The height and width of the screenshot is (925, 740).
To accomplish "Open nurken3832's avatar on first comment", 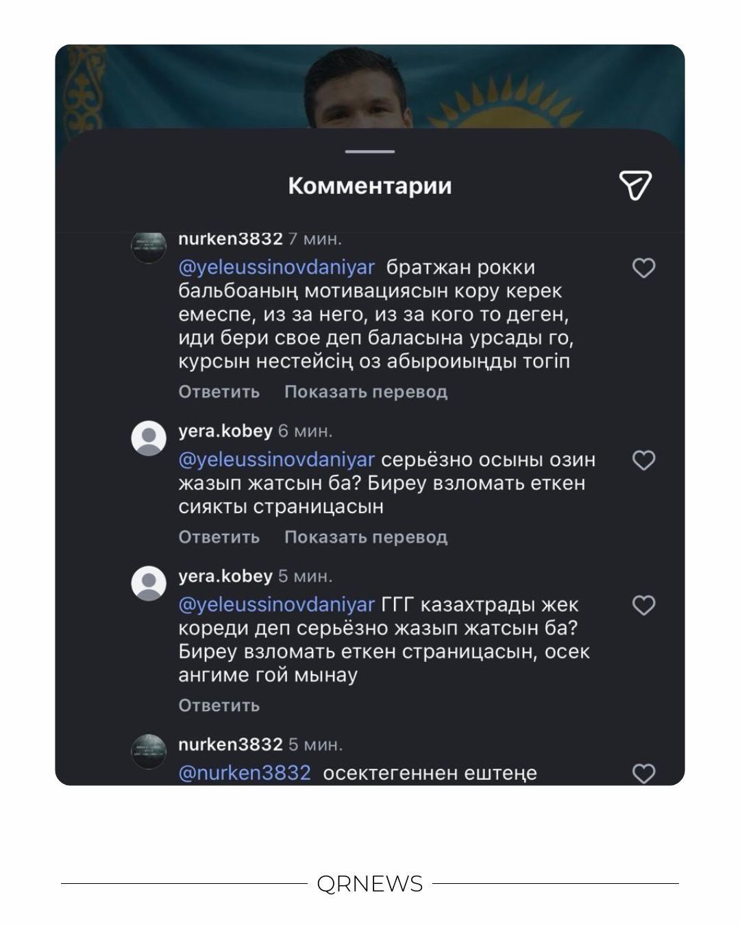I will pyautogui.click(x=149, y=246).
